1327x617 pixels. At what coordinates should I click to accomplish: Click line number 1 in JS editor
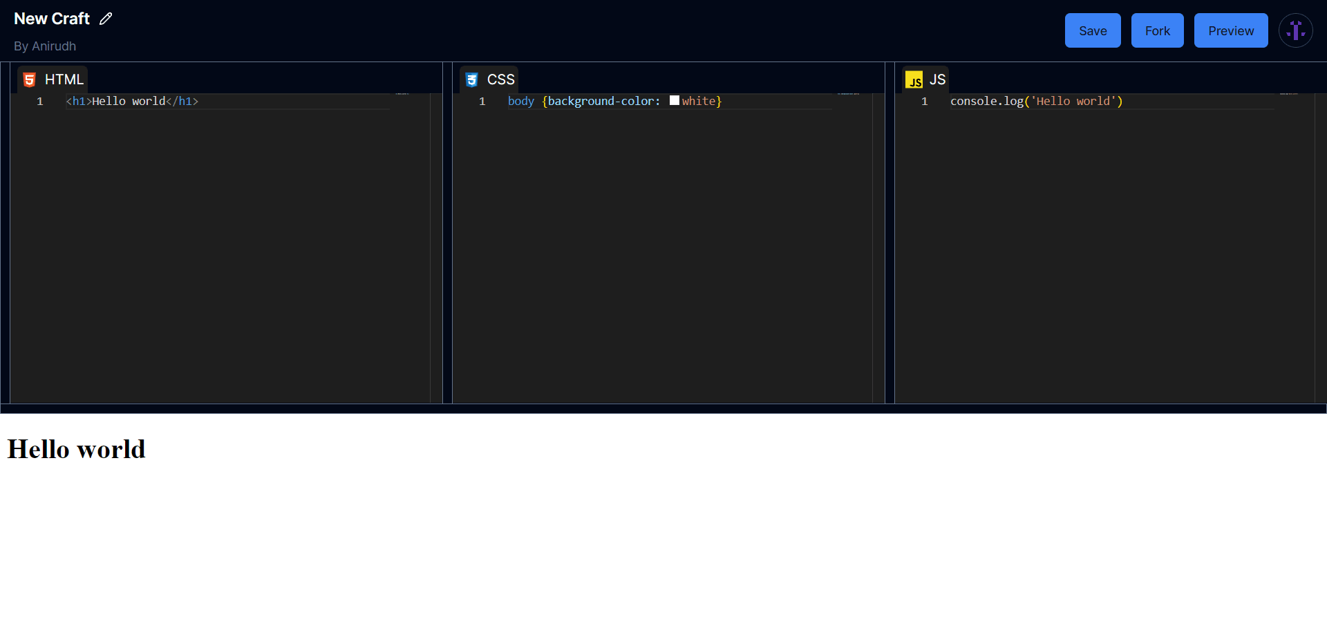pyautogui.click(x=925, y=101)
